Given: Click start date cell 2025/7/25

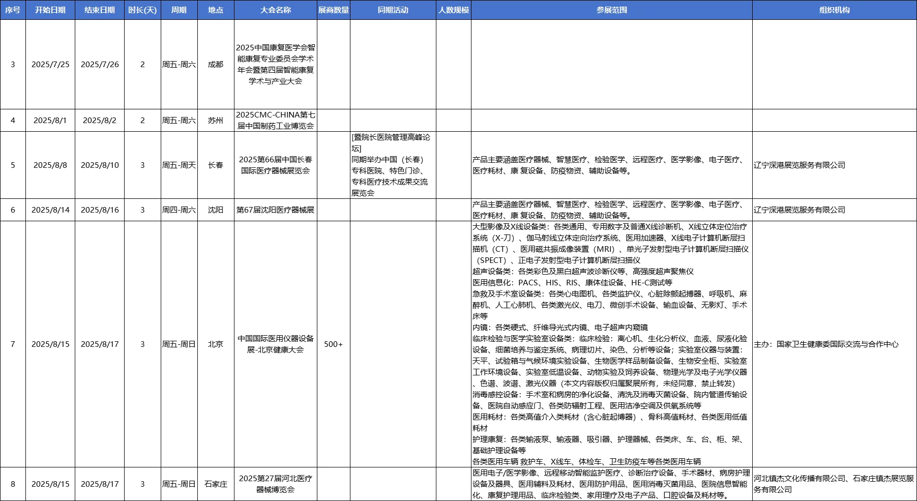Looking at the screenshot, I should click(50, 65).
